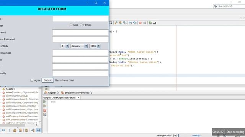Click line number 212 in editor gutter
Viewport: 245px width, 137px height.
coord(47,89)
